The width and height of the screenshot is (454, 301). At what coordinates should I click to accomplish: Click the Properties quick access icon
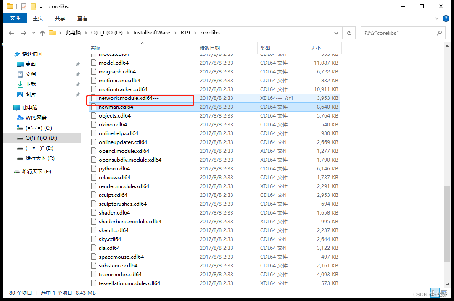24,6
